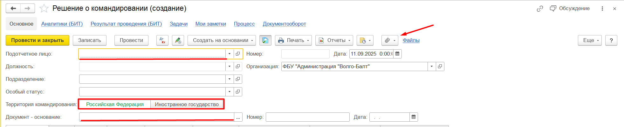Open Создать на основании dropdown

click(x=222, y=40)
